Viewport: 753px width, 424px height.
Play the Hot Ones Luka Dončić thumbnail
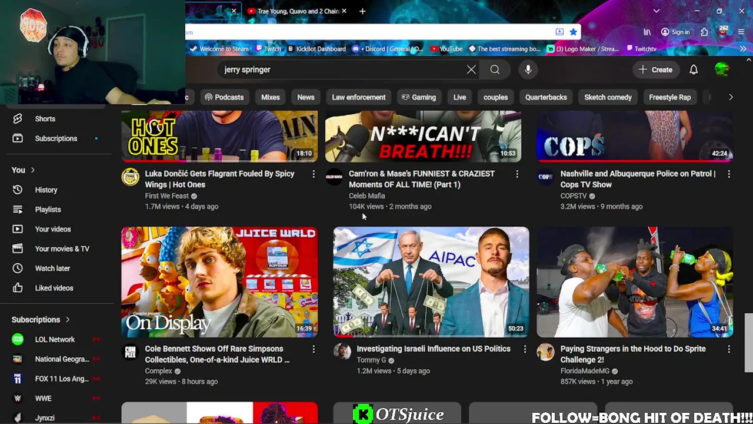(x=219, y=136)
